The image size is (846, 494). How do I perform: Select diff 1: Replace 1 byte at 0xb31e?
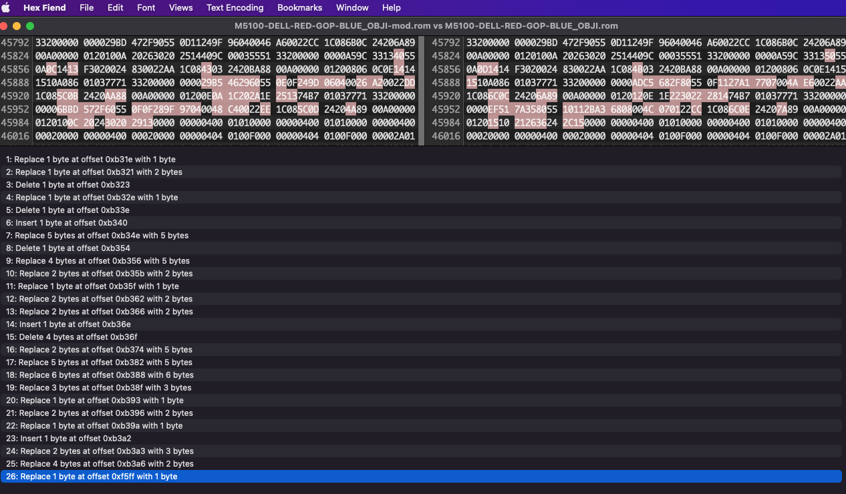[421, 160]
